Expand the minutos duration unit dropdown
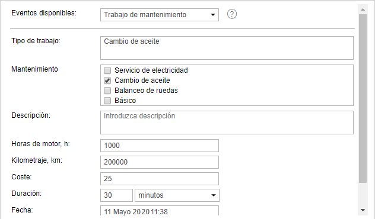Screen dimensions: 375x219 (x=177, y=195)
